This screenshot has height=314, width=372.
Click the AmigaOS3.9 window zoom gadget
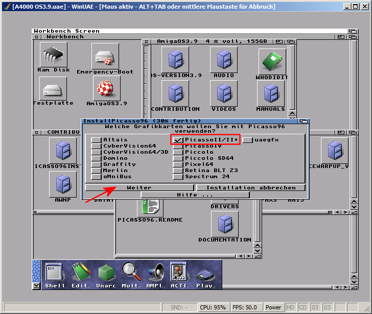279,42
